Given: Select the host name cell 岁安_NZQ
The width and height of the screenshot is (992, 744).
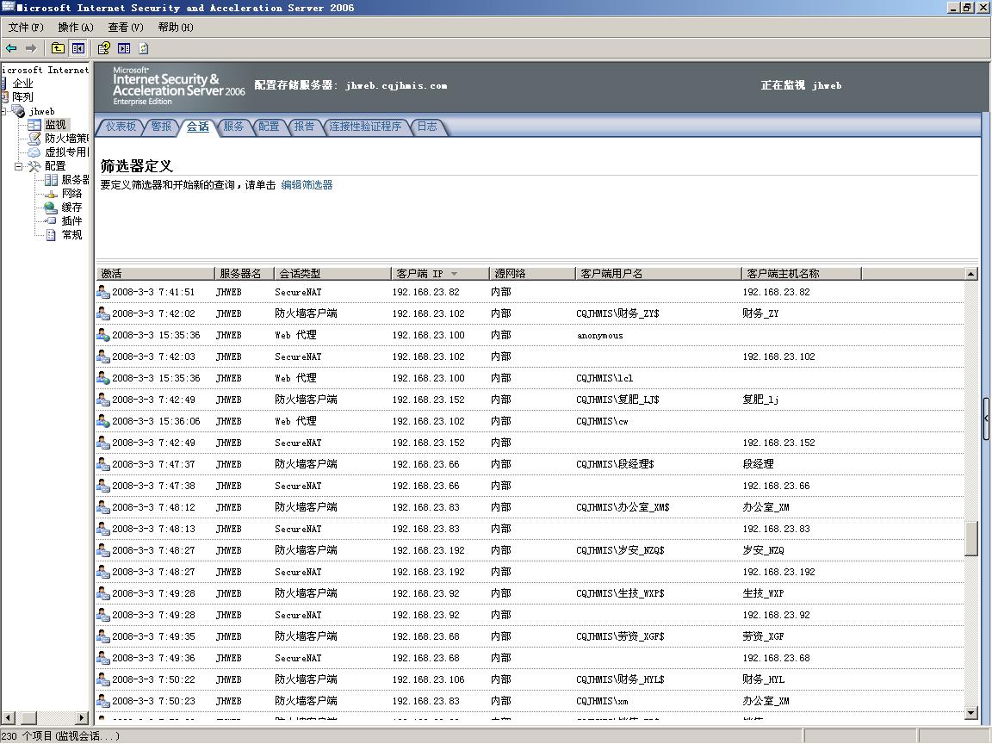Looking at the screenshot, I should coord(763,549).
